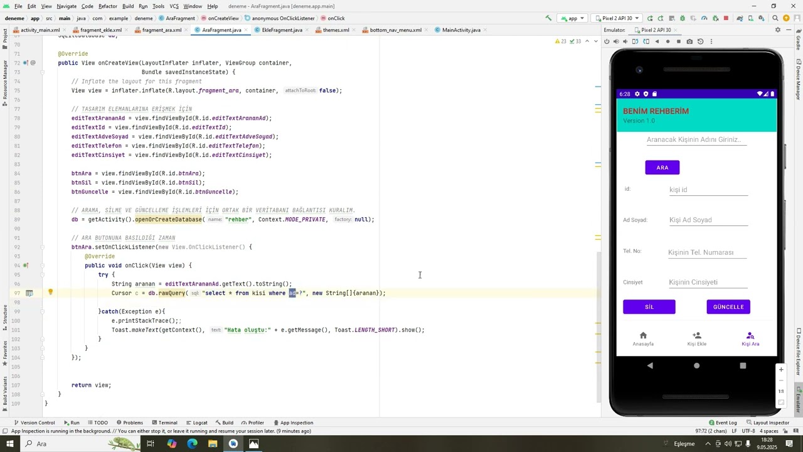Take an emulator screenshot with camera icon
This screenshot has height=452, width=803.
tap(689, 41)
